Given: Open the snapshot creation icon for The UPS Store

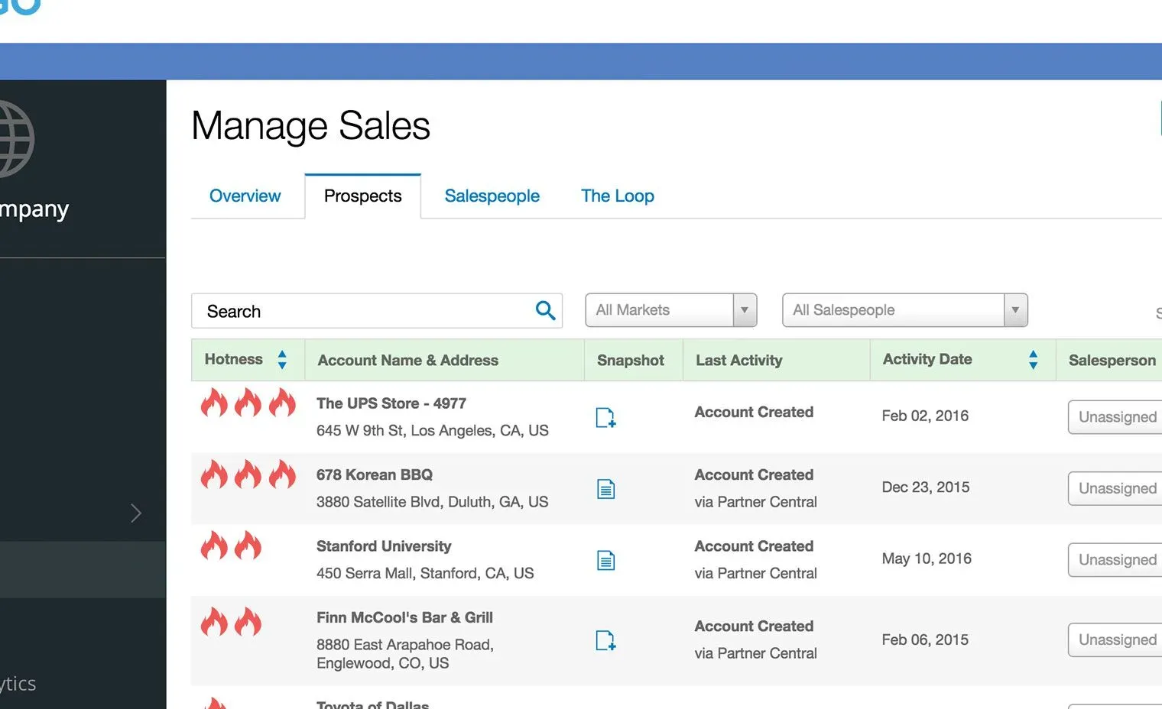Looking at the screenshot, I should 605,417.
